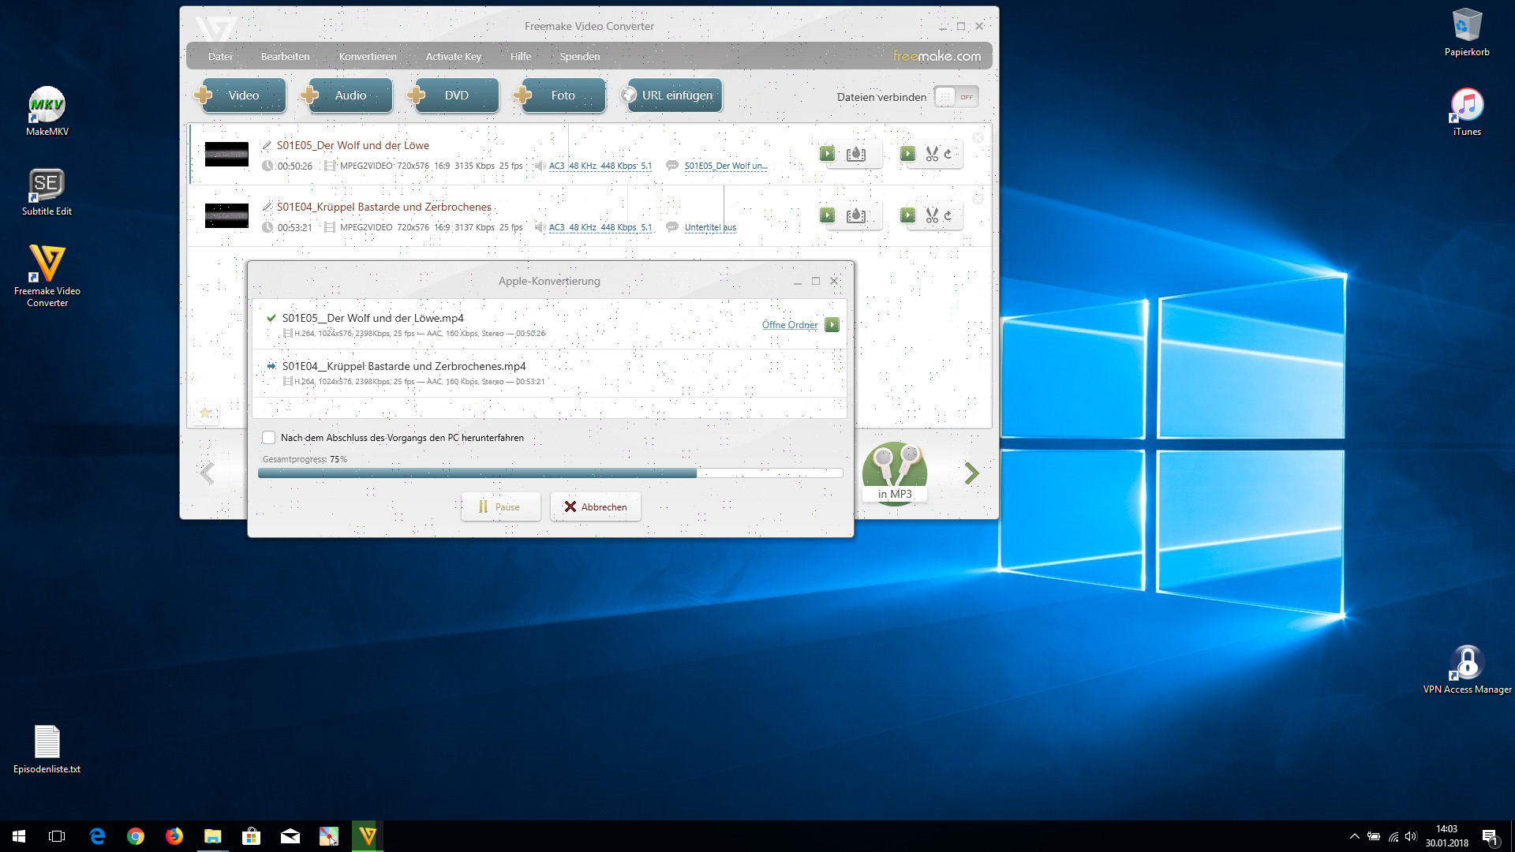Open File Explorer from taskbar
This screenshot has width=1515, height=852.
(213, 836)
